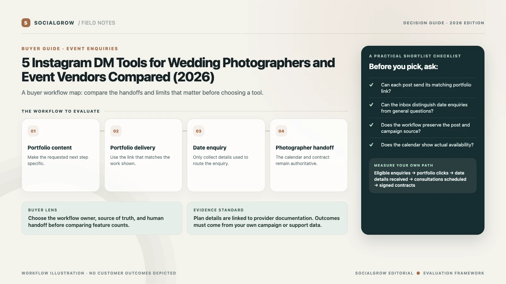This screenshot has width=506, height=284.
Task: Toggle checkmark for post and campaign source question
Action: pos(371,125)
